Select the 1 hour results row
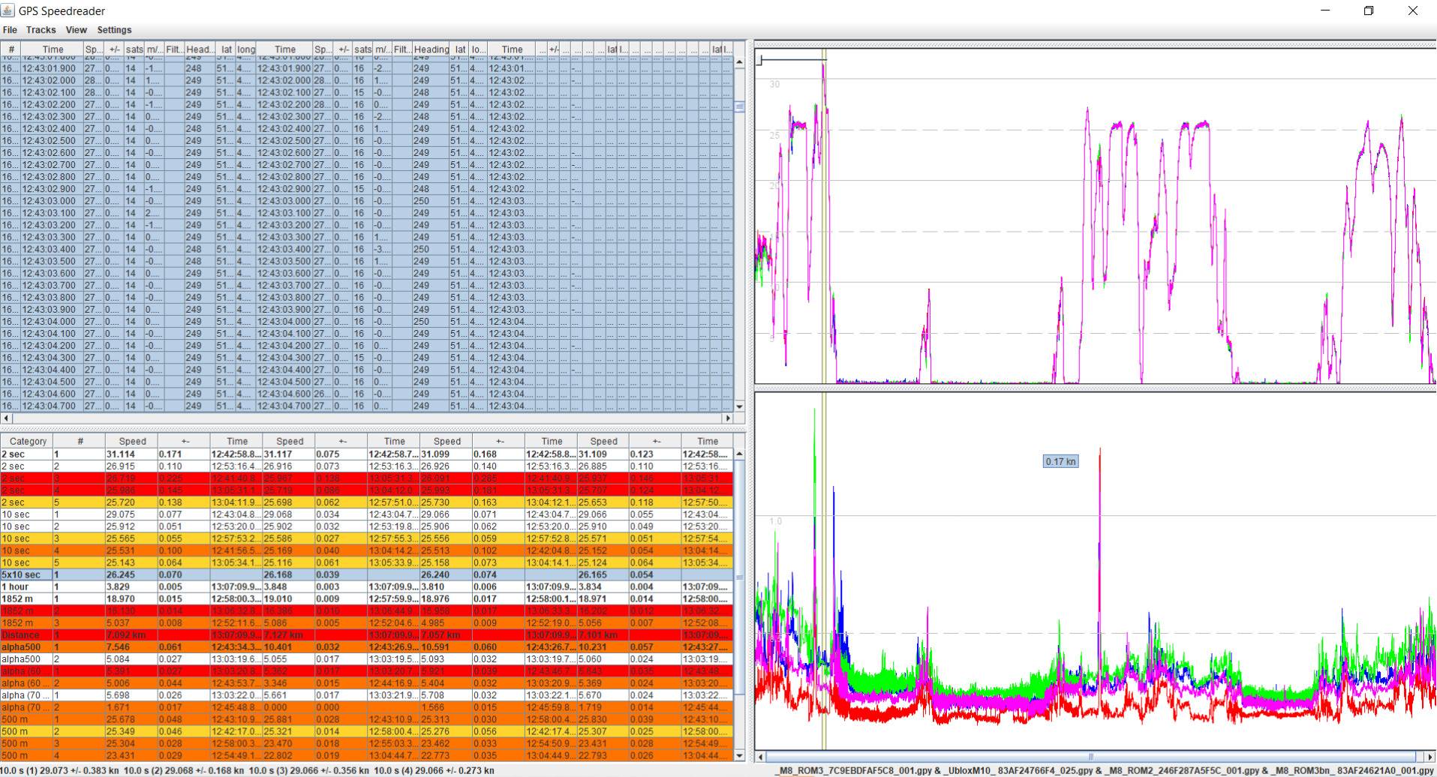1437x777 pixels. click(26, 586)
